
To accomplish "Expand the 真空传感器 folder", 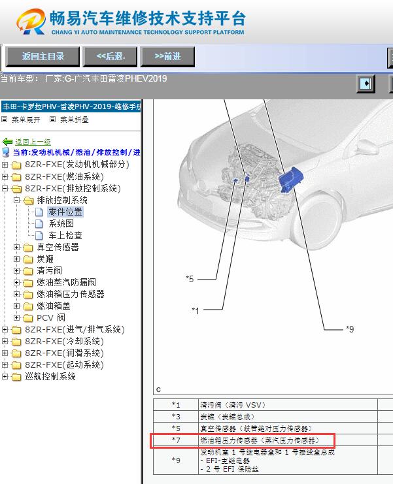I will (x=17, y=248).
